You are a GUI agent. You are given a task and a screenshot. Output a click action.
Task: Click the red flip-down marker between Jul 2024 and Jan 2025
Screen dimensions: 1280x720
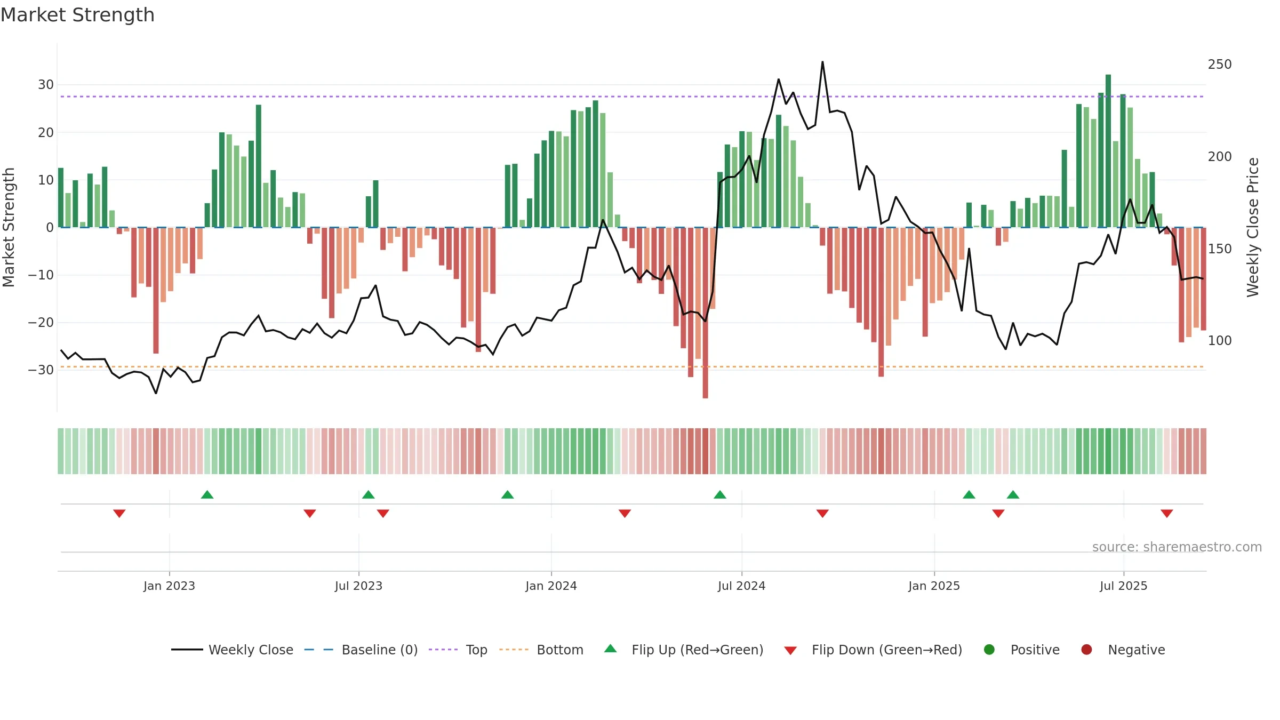822,513
